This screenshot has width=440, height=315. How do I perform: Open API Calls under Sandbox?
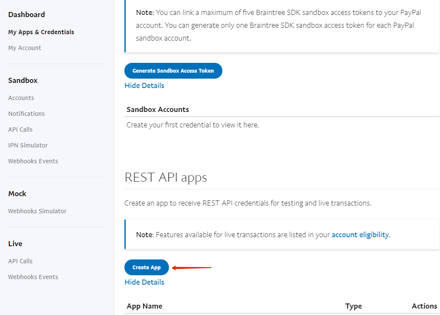(x=20, y=130)
